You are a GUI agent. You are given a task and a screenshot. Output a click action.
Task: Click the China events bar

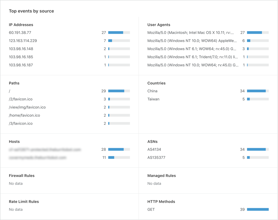point(258,91)
